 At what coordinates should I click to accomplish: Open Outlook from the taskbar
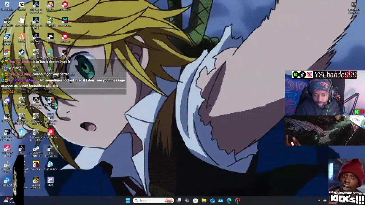pos(212,200)
